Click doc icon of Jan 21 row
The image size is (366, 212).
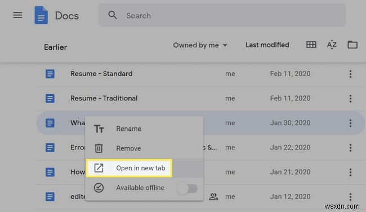pos(50,173)
